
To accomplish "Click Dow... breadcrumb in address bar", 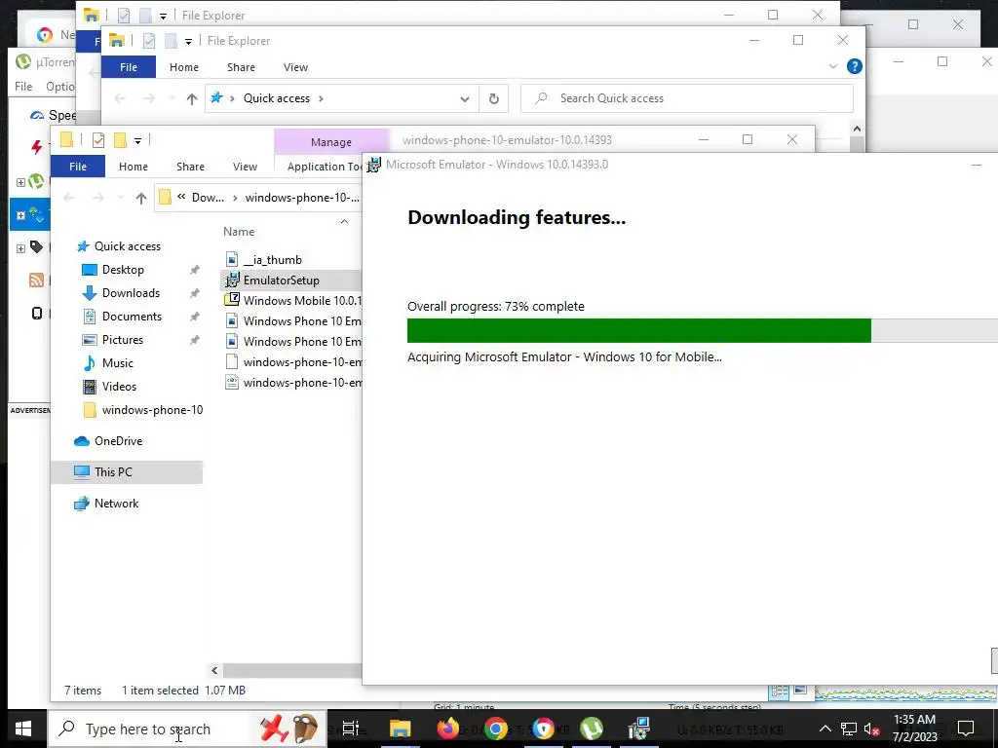I will tap(208, 198).
